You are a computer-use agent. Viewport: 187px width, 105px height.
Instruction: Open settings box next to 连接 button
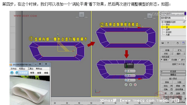coord(184,93)
